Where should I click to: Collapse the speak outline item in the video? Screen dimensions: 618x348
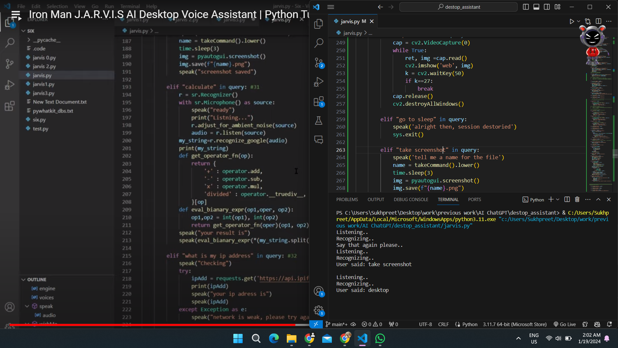point(27,306)
